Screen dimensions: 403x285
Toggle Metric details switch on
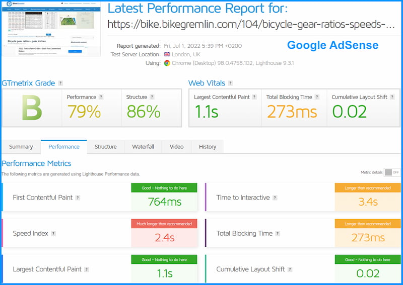pos(392,172)
